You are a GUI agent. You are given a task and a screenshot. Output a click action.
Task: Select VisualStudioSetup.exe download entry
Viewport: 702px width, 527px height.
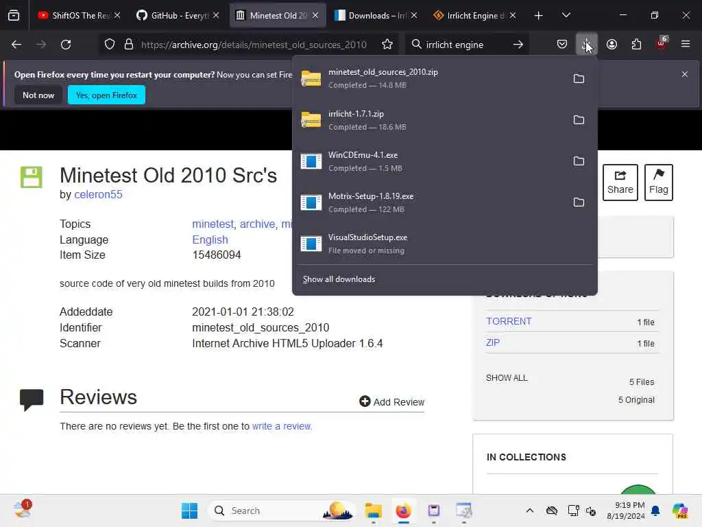[x=444, y=244]
